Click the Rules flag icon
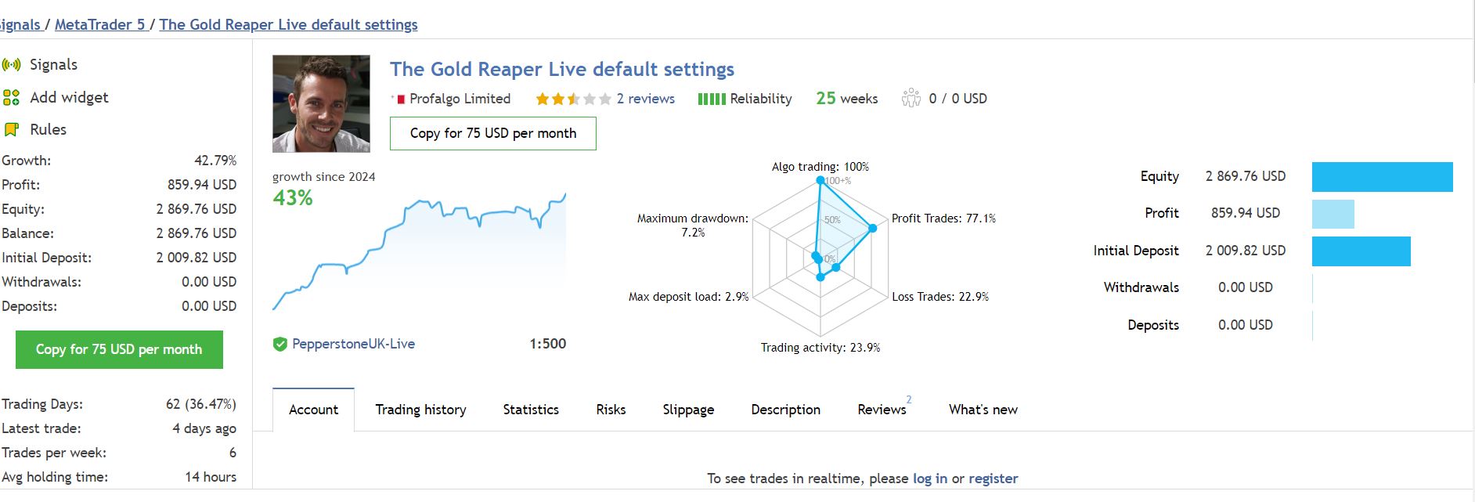The width and height of the screenshot is (1475, 502). coord(11,130)
